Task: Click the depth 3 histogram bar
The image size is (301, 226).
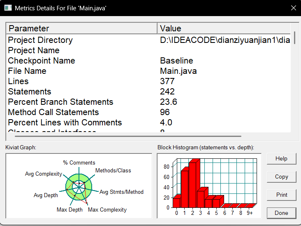Action: click(201, 199)
